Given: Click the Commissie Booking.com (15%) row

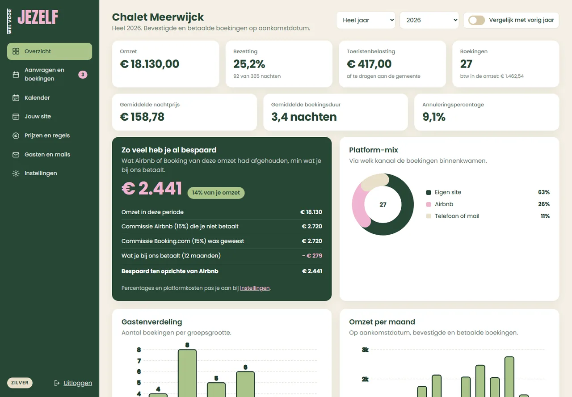Looking at the screenshot, I should point(222,241).
